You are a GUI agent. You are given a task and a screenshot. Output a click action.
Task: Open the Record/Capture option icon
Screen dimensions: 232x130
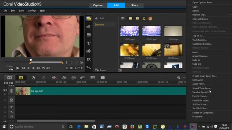pyautogui.click(x=54, y=78)
